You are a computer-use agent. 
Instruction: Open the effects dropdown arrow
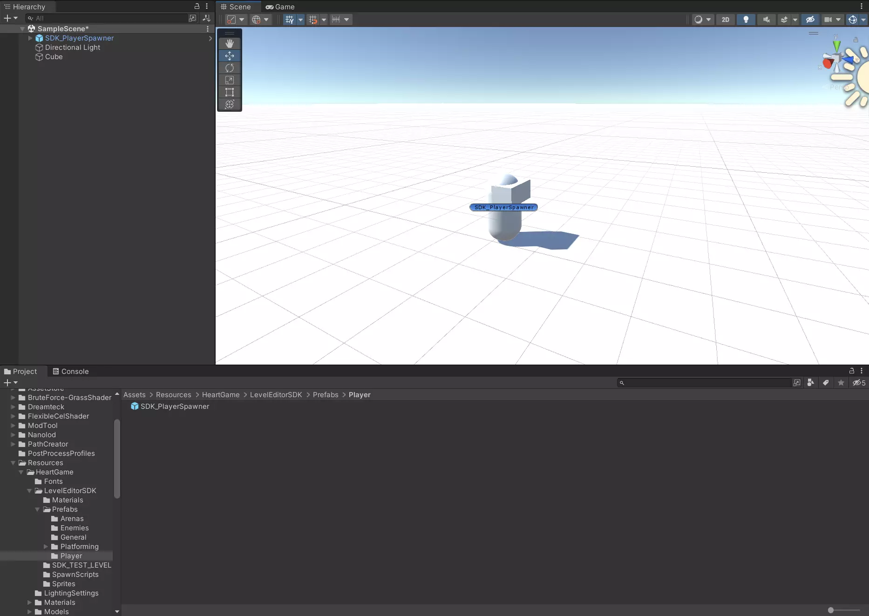point(795,20)
